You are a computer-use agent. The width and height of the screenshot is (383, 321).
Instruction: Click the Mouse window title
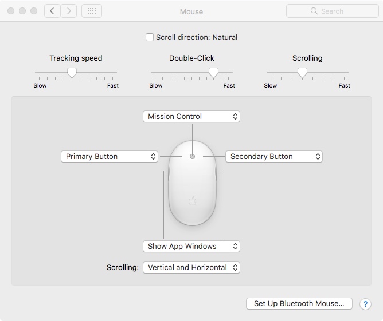(x=191, y=11)
